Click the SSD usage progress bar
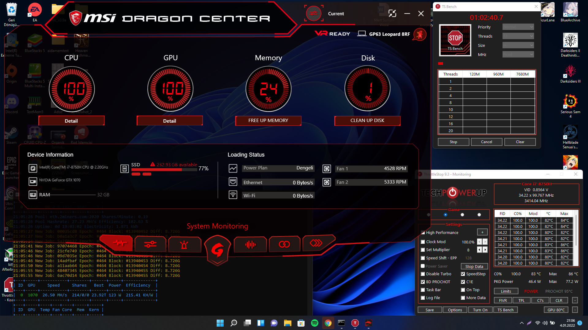The width and height of the screenshot is (588, 330). [x=164, y=169]
